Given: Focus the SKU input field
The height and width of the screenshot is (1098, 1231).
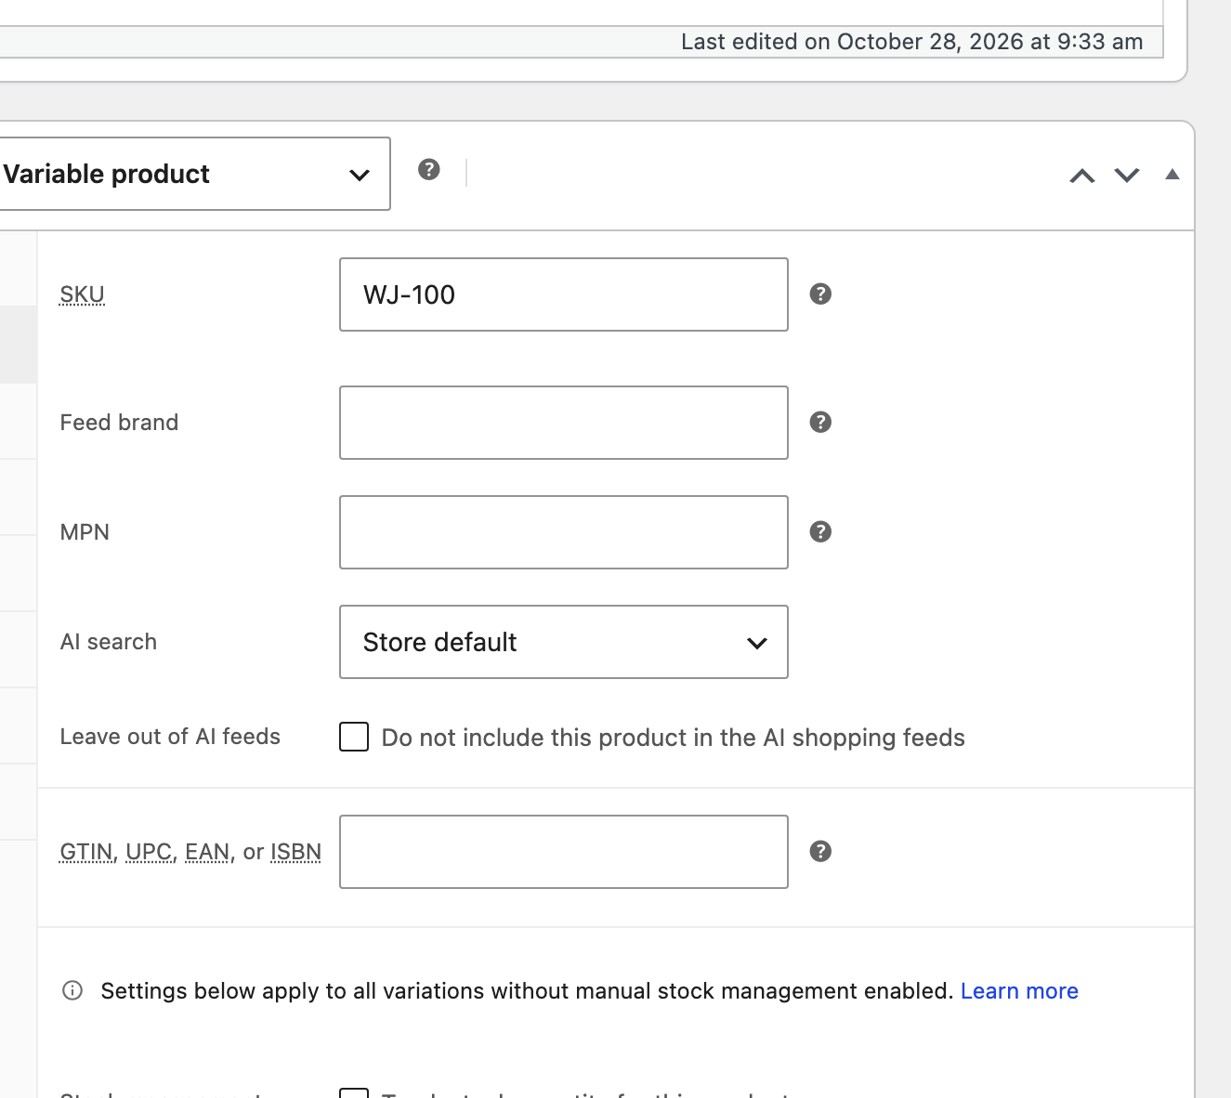Looking at the screenshot, I should click(x=564, y=294).
